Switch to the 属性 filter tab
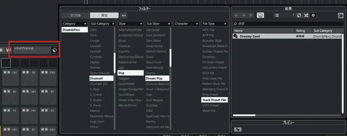 tap(104, 15)
